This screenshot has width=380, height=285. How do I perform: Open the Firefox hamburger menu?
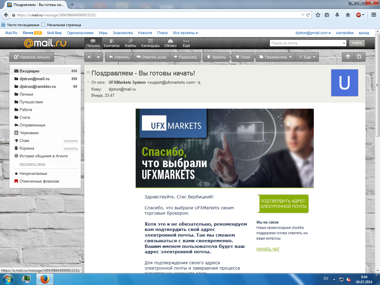click(x=374, y=15)
